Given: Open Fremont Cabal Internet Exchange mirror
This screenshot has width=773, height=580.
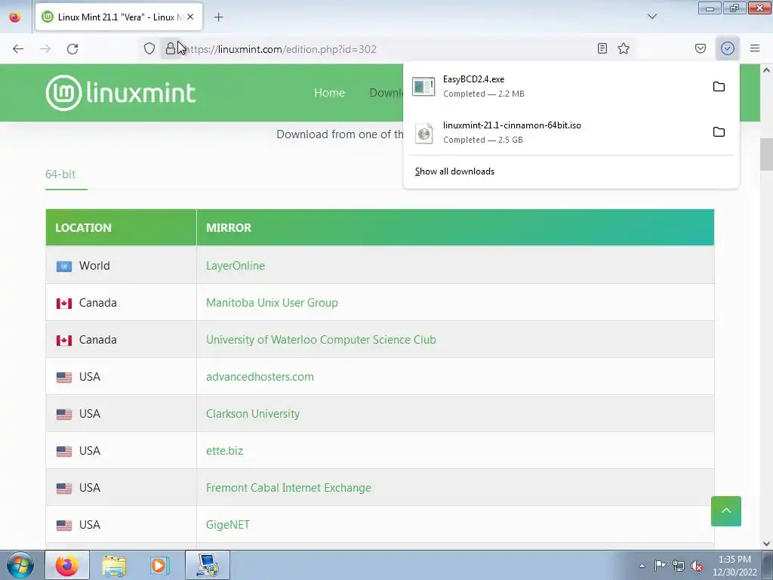Looking at the screenshot, I should (288, 487).
